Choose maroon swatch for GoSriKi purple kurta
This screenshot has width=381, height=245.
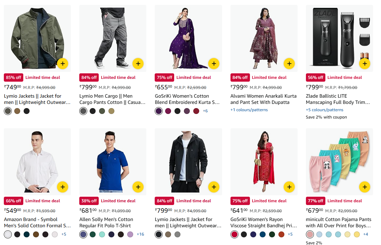pyautogui.click(x=196, y=111)
